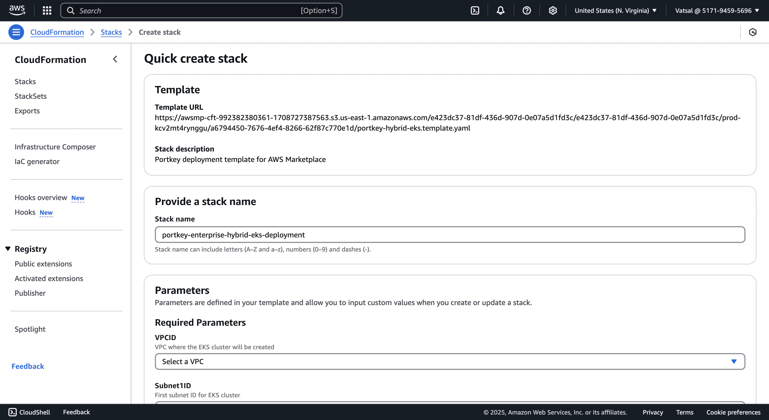769x420 pixels.
Task: Go to StackSets in the sidebar
Action: tap(31, 96)
